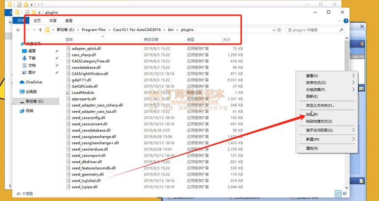Click the Documents (文档) icon in sidebar
This screenshot has width=379, height=201.
25,65
